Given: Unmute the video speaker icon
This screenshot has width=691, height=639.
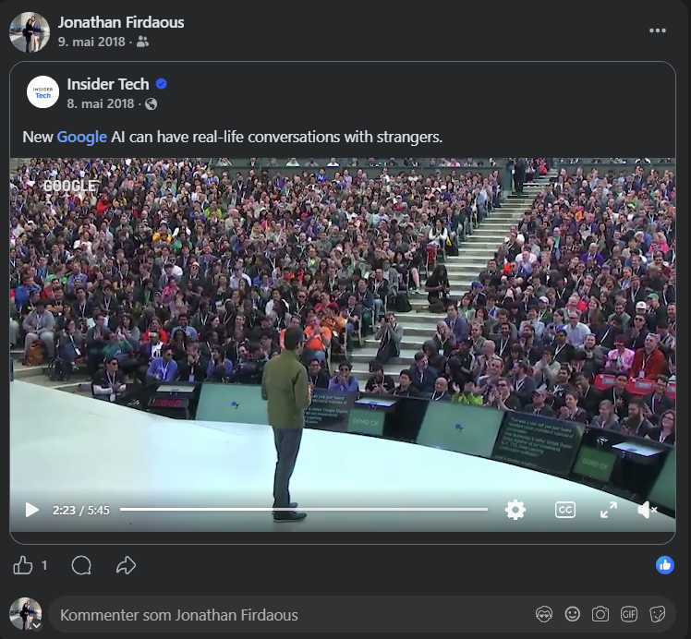Looking at the screenshot, I should (647, 510).
